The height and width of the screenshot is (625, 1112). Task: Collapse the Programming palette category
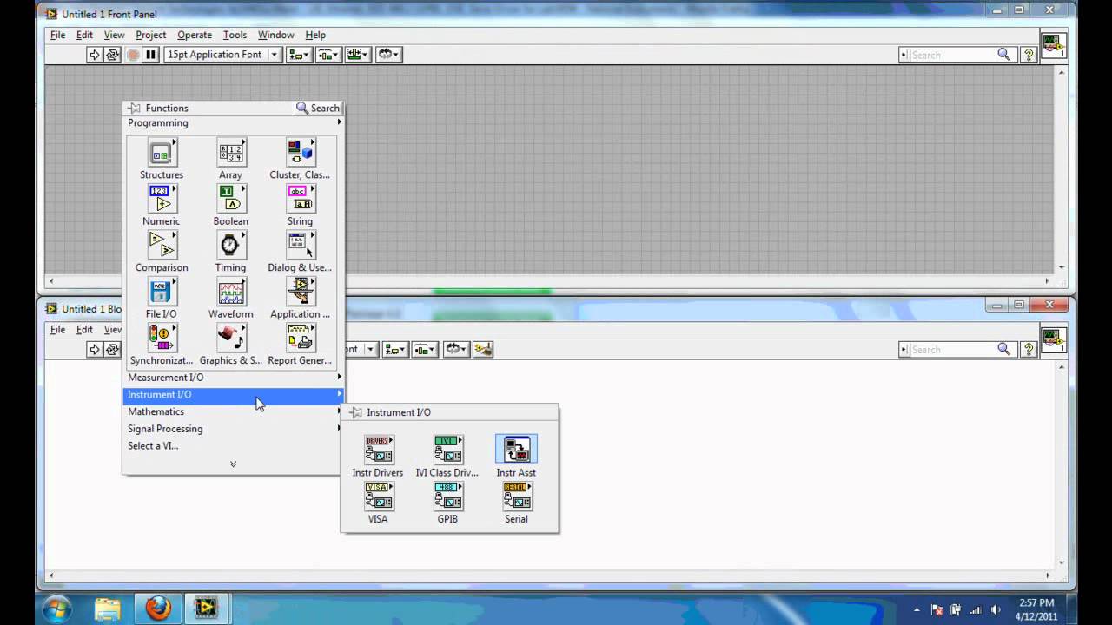click(x=235, y=123)
